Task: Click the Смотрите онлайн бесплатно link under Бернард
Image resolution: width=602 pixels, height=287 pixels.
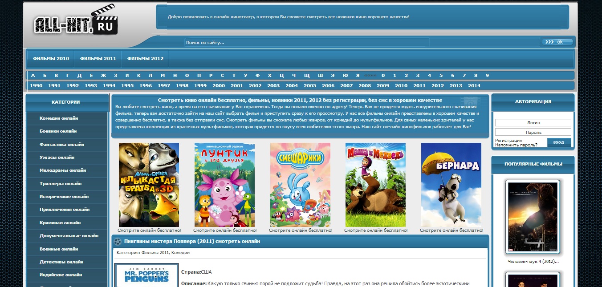Action: (451, 230)
